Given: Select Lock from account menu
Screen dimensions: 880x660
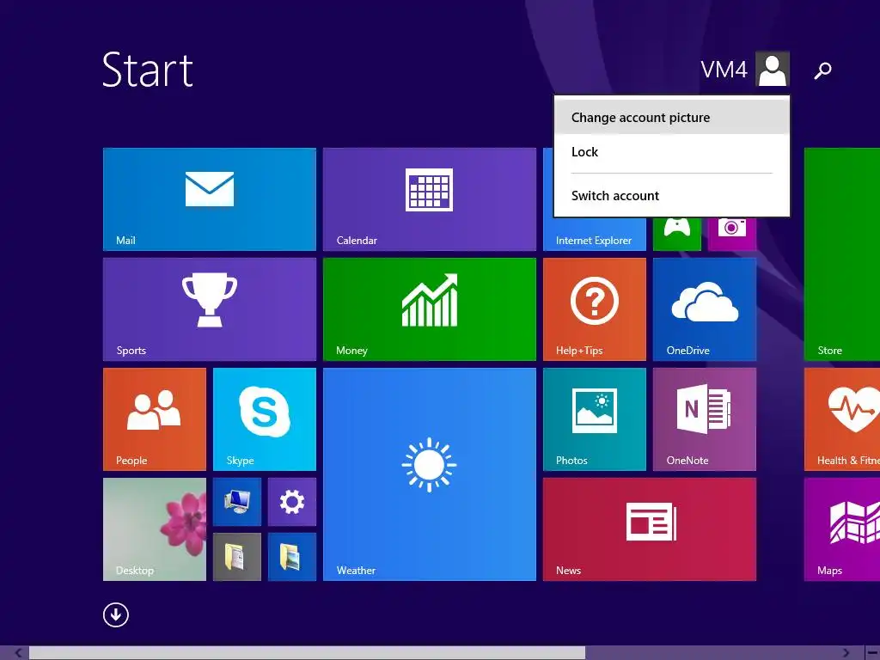Looking at the screenshot, I should point(672,152).
